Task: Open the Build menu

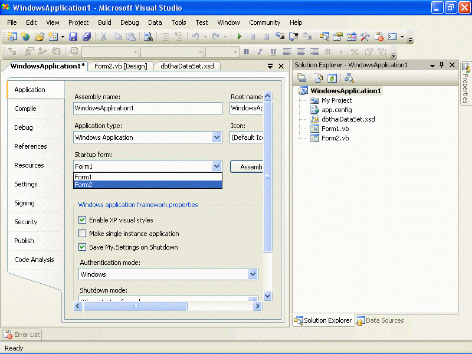Action: pos(104,22)
